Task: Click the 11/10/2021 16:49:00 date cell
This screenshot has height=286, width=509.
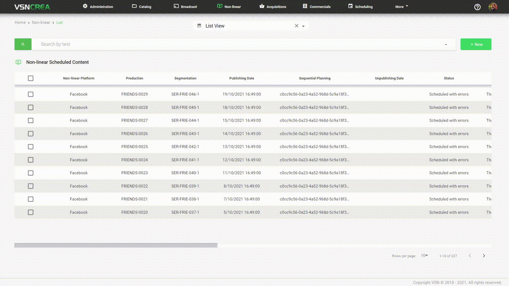Action: coord(242,173)
